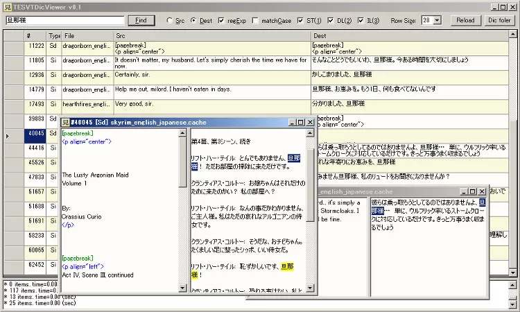The height and width of the screenshot is (312, 520).
Task: Toggle the ST(1) checkbox
Action: (x=300, y=21)
